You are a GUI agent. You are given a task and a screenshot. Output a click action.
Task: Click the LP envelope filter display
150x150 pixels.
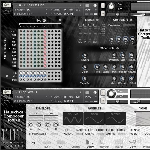click(x=36, y=118)
